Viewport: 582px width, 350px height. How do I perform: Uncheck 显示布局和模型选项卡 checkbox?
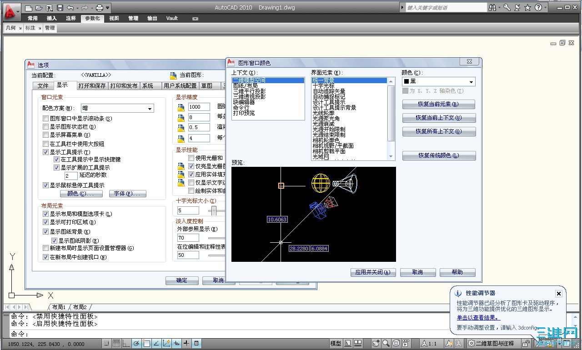pos(45,214)
